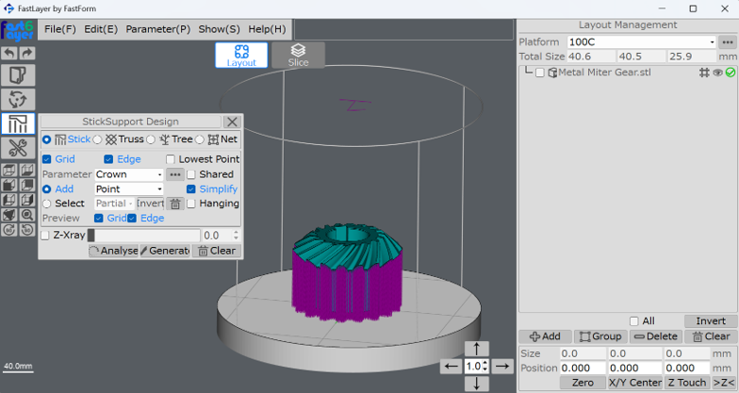Image resolution: width=739 pixels, height=393 pixels.
Task: Click the orientation rotate icon in sidebar
Action: (18, 99)
